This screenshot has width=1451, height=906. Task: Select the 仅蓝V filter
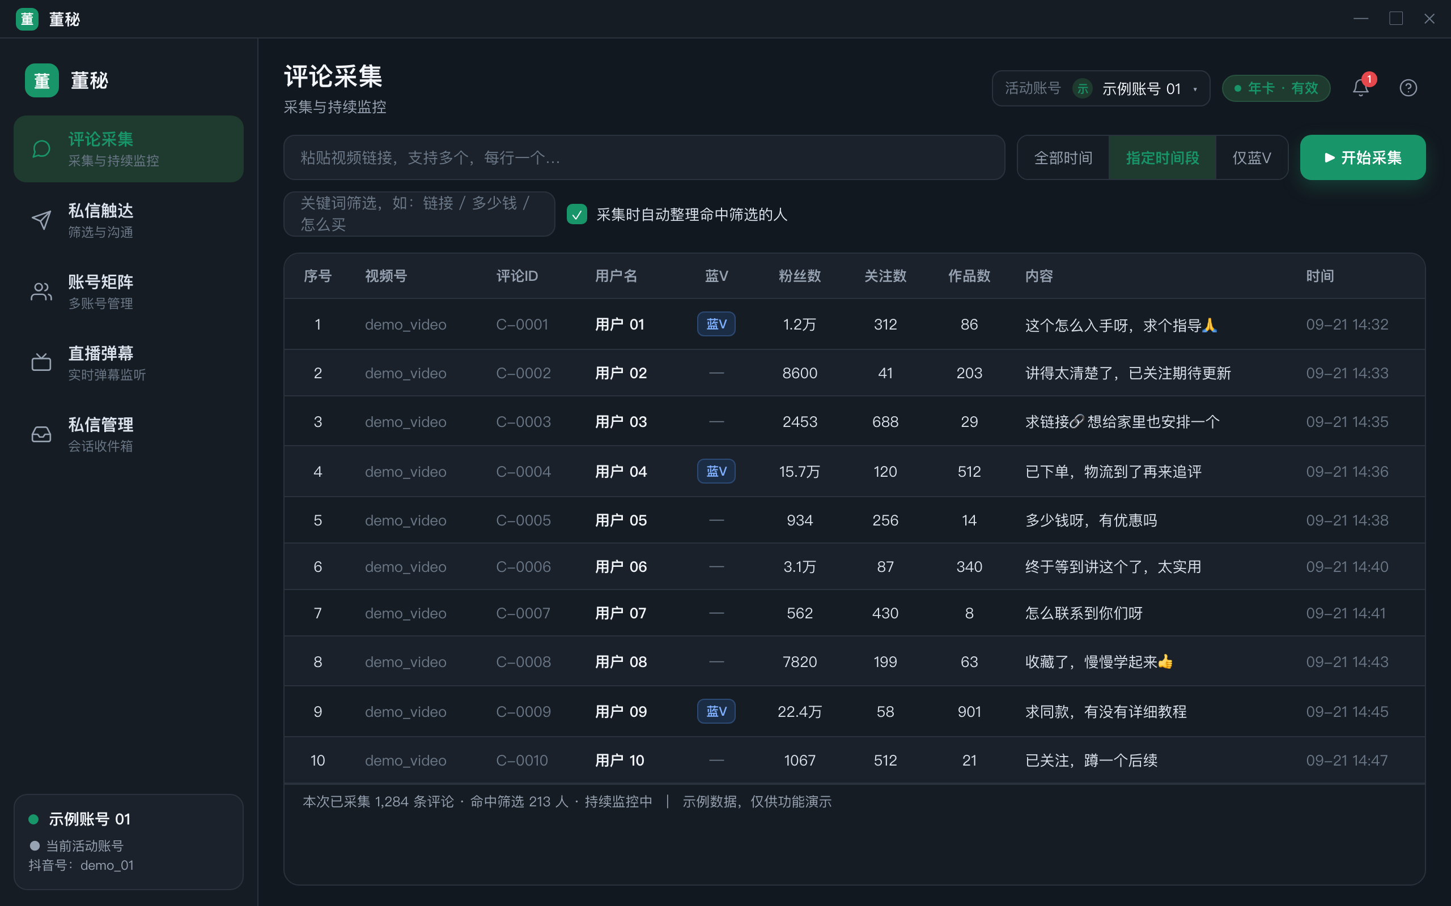(1251, 157)
